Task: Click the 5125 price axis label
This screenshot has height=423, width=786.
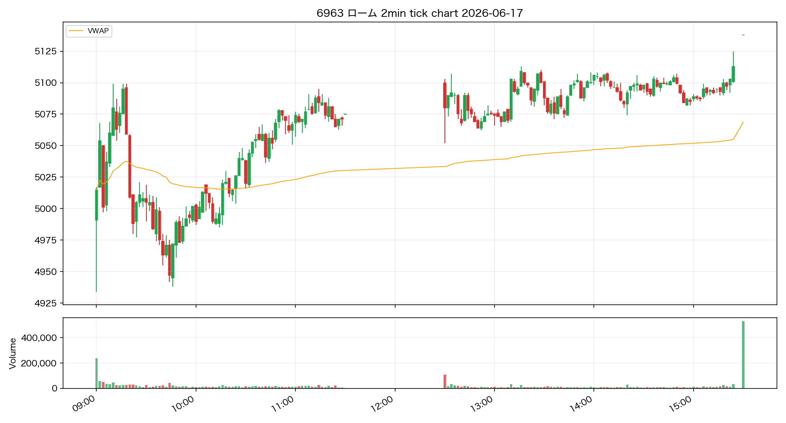Action: (x=46, y=51)
